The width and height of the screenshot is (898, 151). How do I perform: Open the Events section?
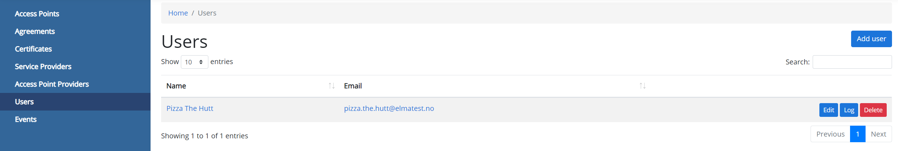click(x=26, y=119)
